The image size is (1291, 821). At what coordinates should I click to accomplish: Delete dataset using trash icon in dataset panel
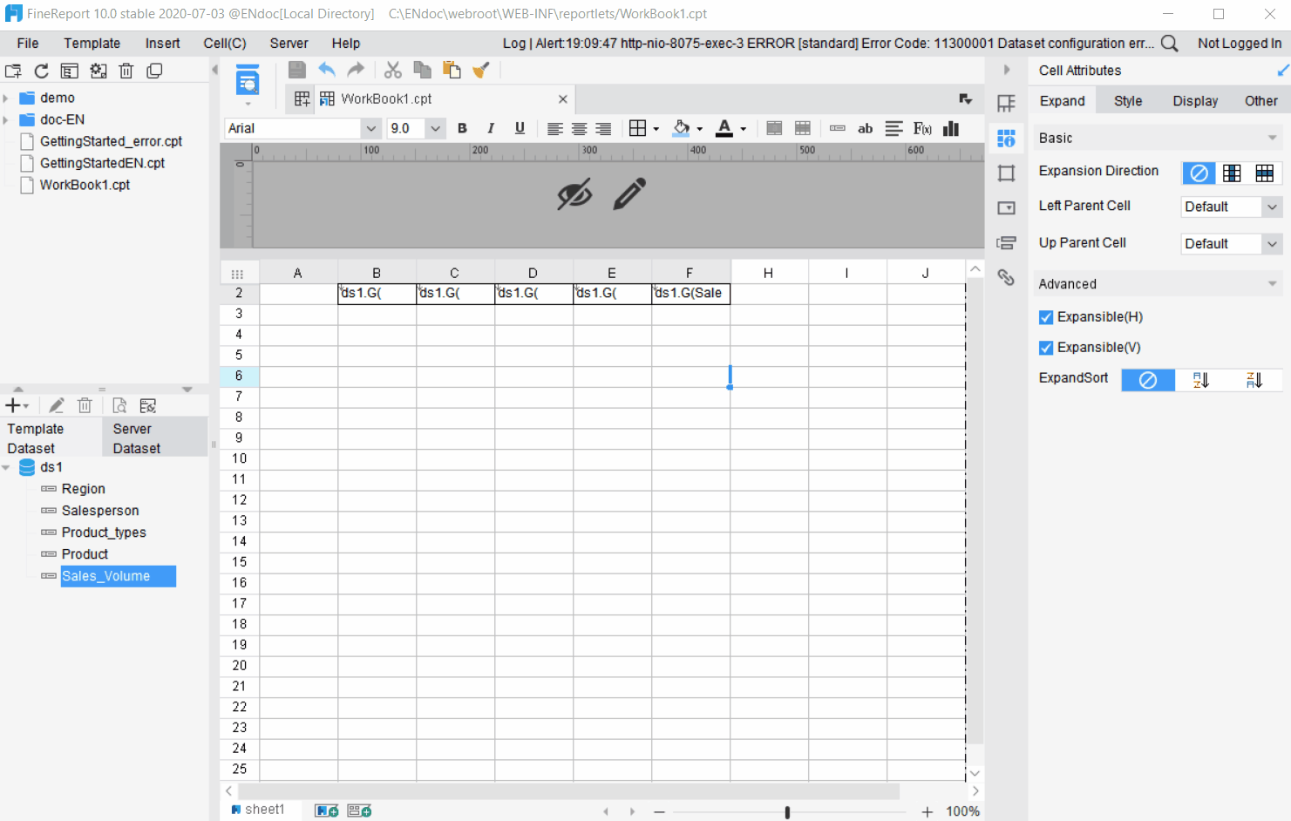coord(85,405)
